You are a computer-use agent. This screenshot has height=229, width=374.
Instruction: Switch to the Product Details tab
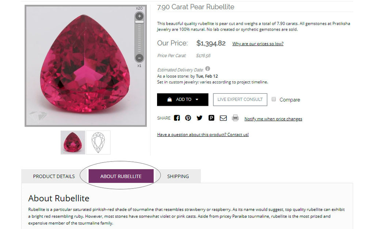coord(54,176)
